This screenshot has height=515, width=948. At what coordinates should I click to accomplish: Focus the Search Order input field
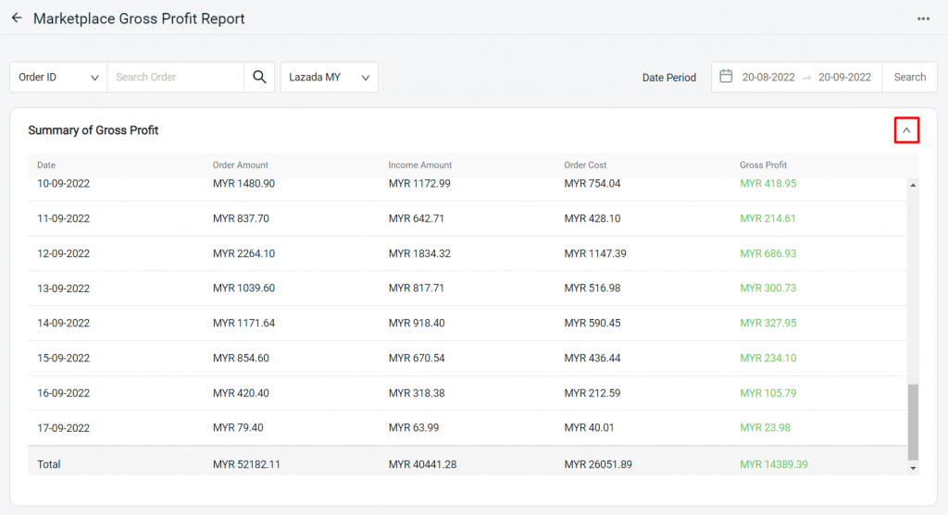coord(175,78)
